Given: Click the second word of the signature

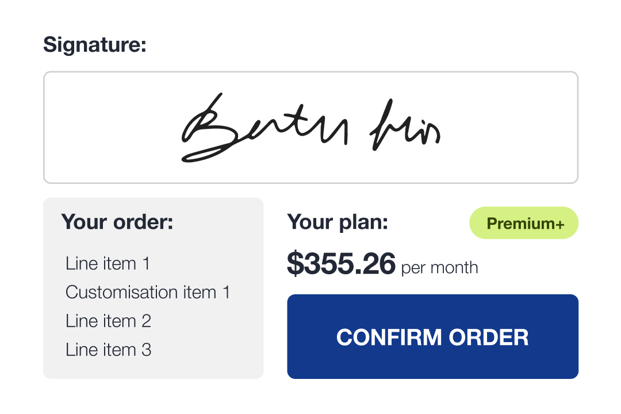Looking at the screenshot, I should pos(404,128).
